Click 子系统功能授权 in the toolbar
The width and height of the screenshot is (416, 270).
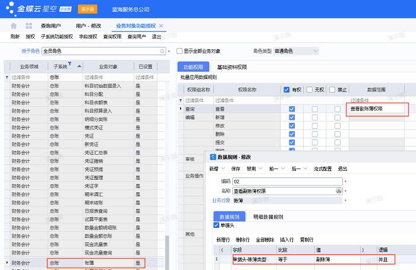56,37
